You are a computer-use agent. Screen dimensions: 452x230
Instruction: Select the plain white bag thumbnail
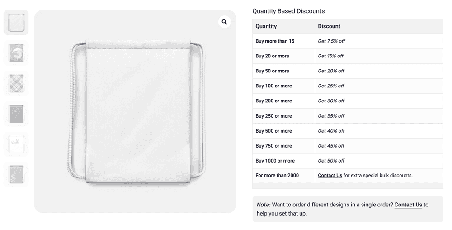(16, 23)
